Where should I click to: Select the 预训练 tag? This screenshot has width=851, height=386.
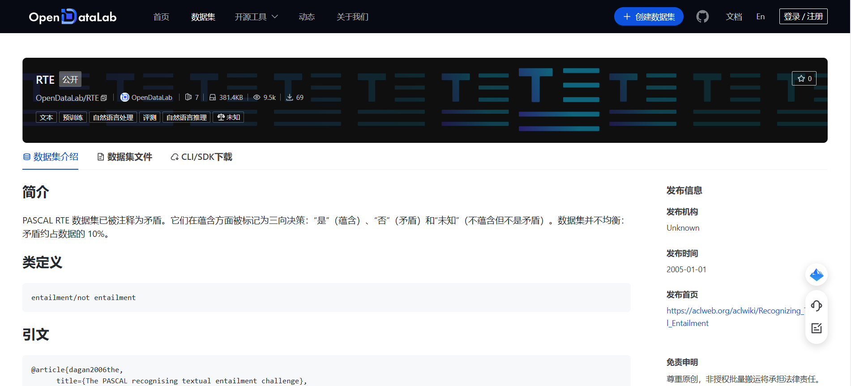pos(73,117)
